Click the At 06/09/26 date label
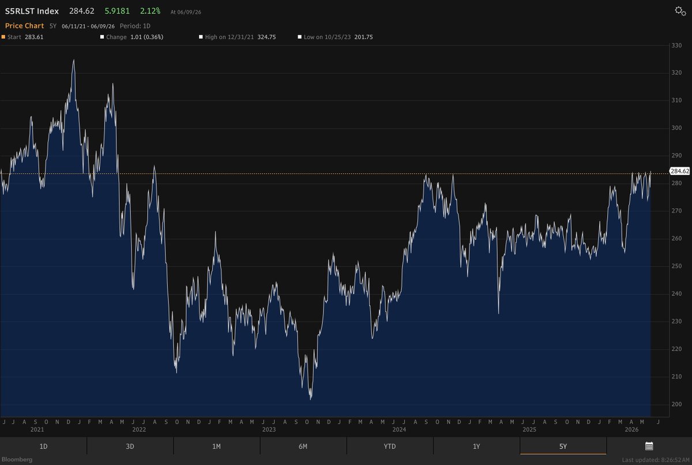Image resolution: width=692 pixels, height=465 pixels. (186, 12)
